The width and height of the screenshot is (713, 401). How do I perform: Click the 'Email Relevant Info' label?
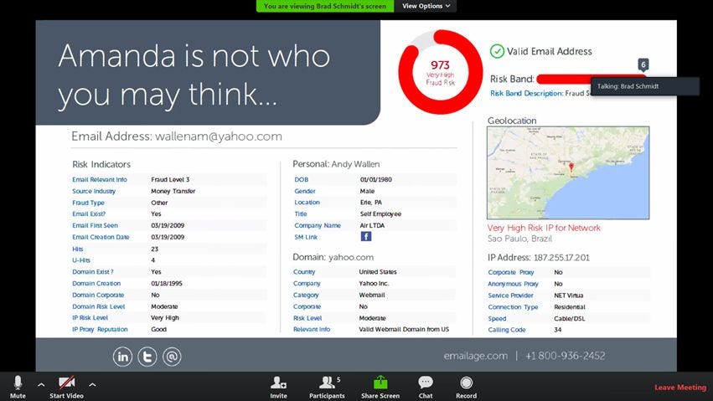(x=100, y=179)
